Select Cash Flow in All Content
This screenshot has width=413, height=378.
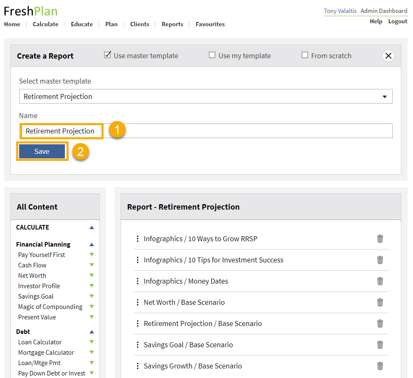point(32,265)
